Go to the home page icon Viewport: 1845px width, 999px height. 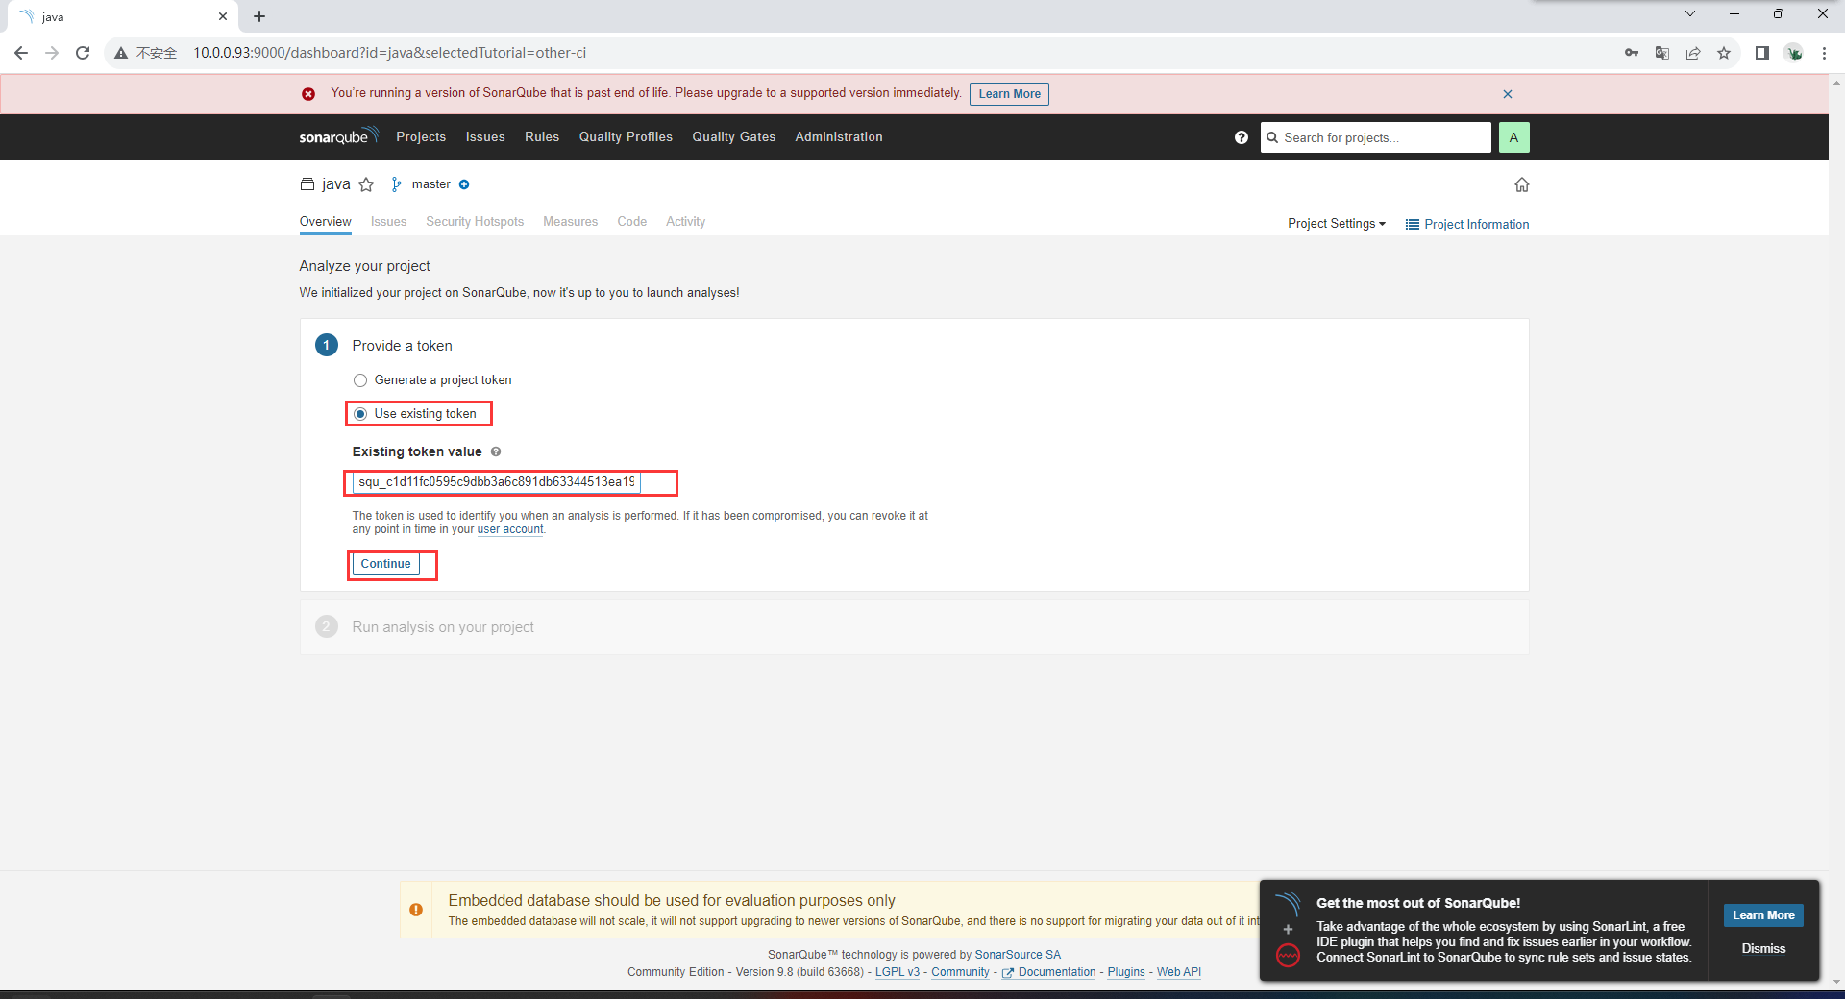(1521, 184)
